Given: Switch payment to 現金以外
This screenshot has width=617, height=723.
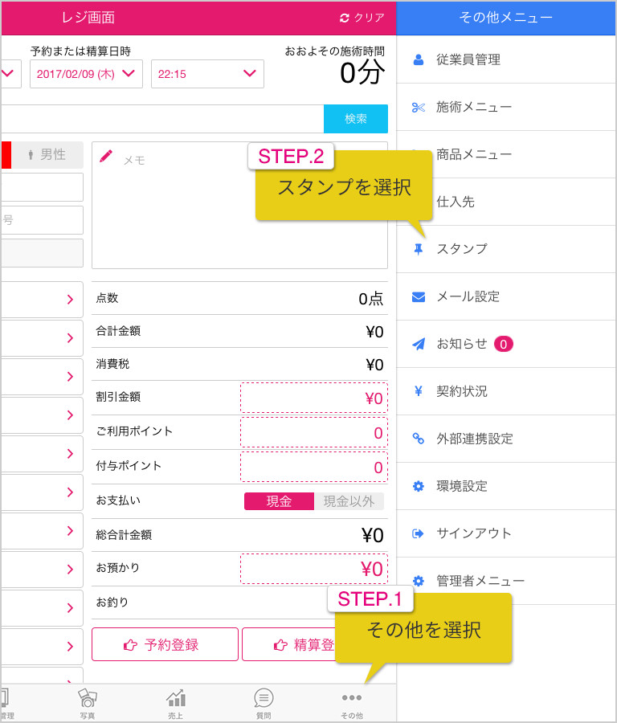Looking at the screenshot, I should (x=349, y=501).
